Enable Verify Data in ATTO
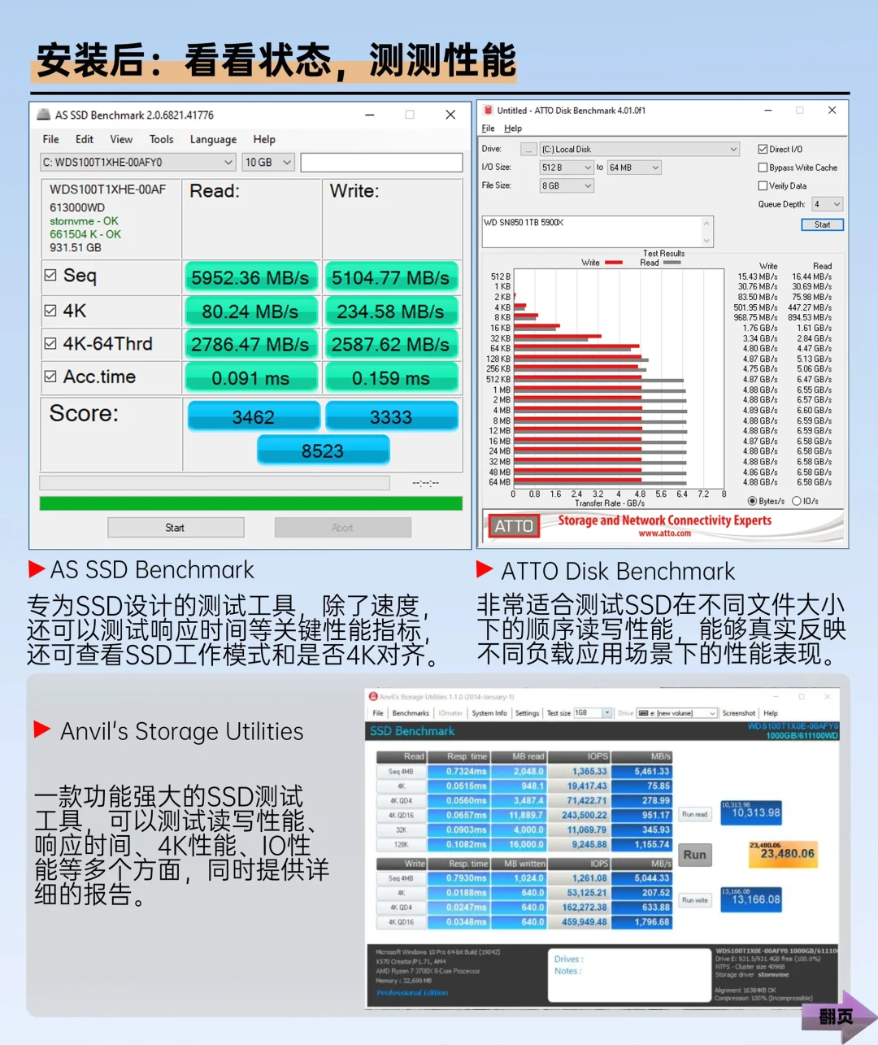 click(763, 186)
